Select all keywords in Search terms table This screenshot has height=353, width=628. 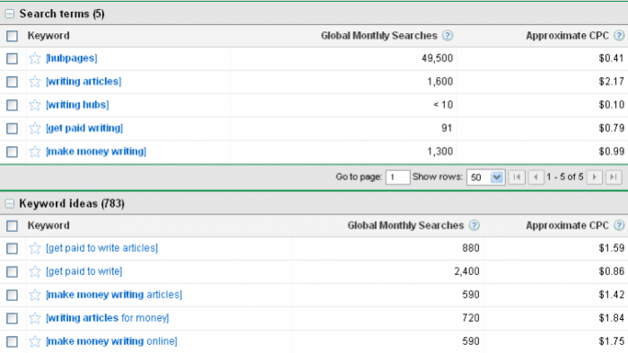(12, 36)
